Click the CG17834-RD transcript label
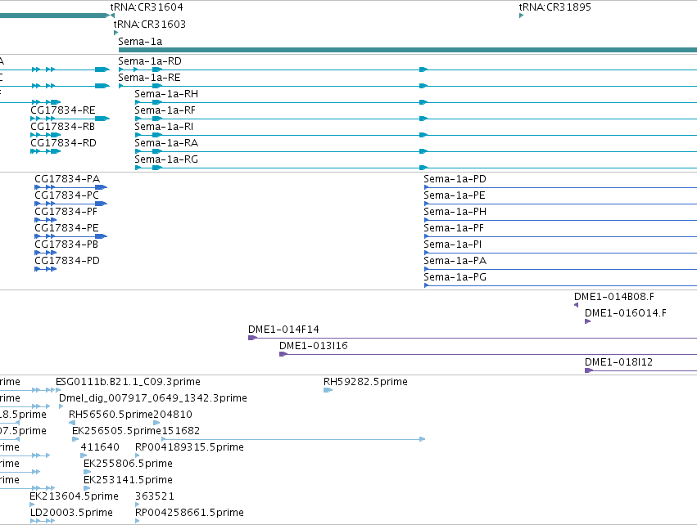This screenshot has width=697, height=525. click(63, 143)
